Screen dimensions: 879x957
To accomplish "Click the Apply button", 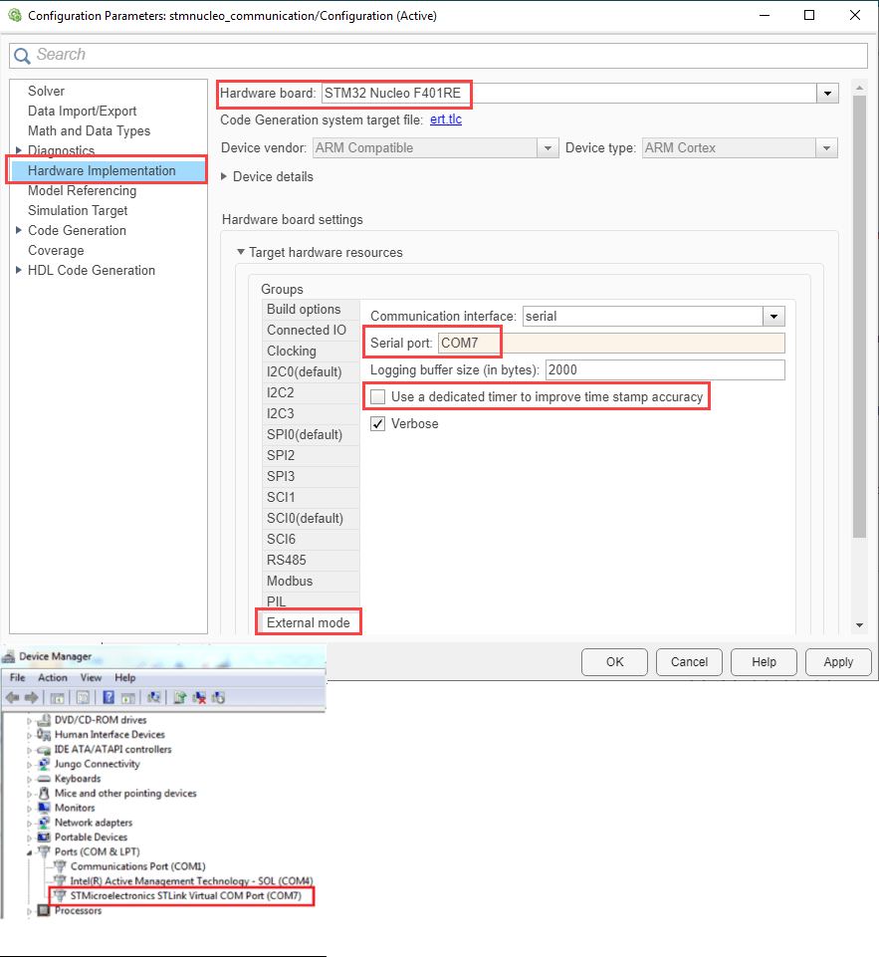I will click(x=837, y=662).
